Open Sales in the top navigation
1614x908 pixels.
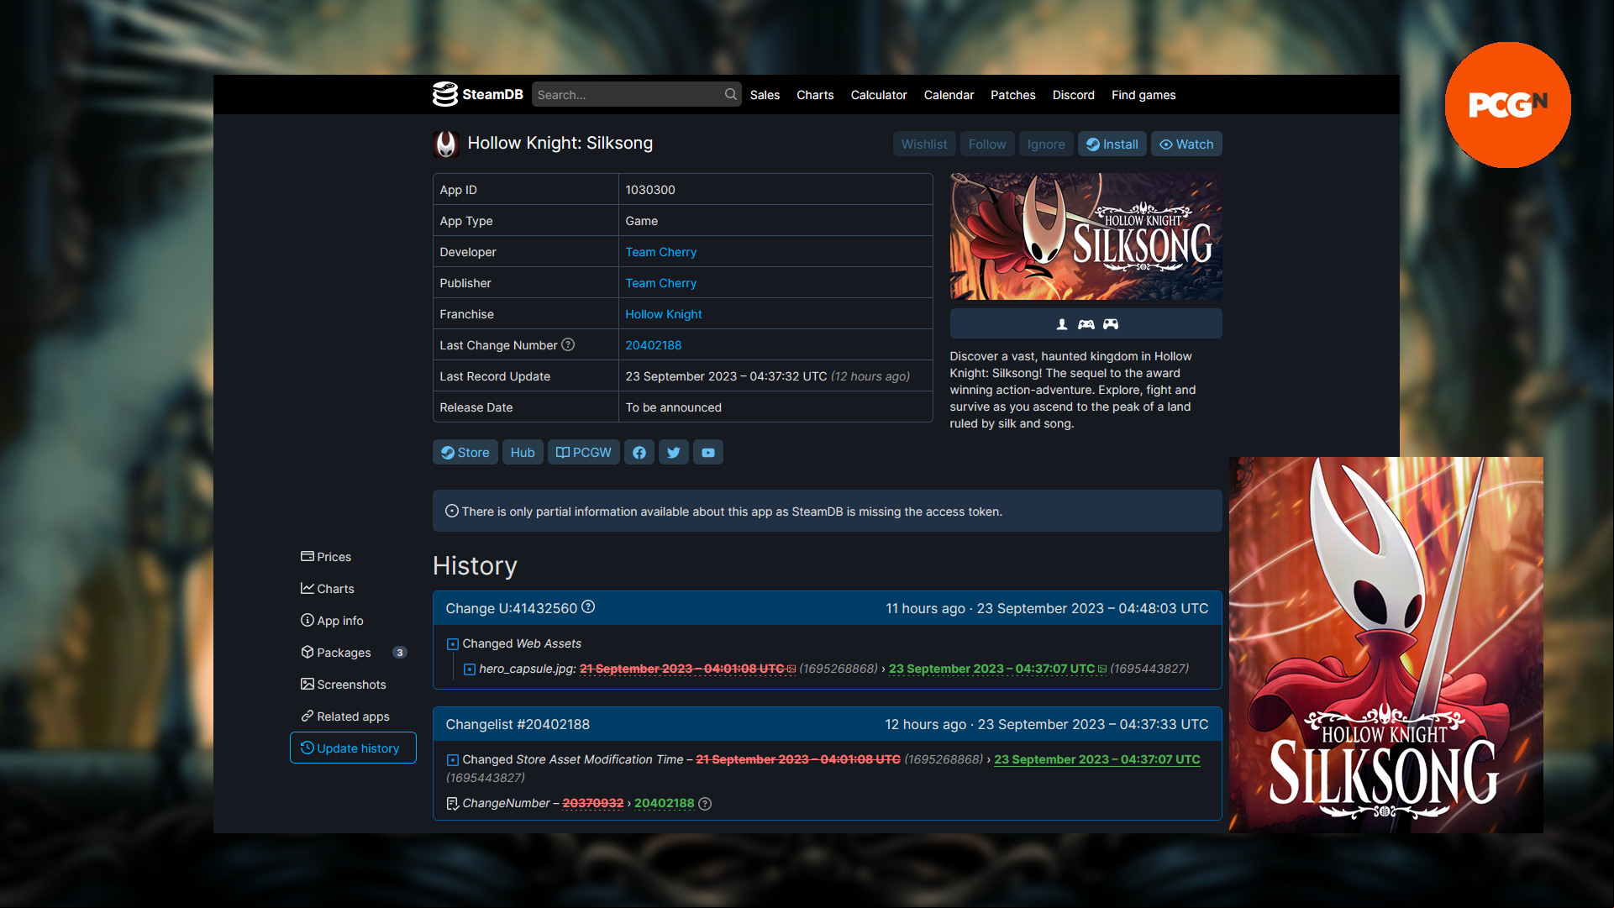pos(765,95)
